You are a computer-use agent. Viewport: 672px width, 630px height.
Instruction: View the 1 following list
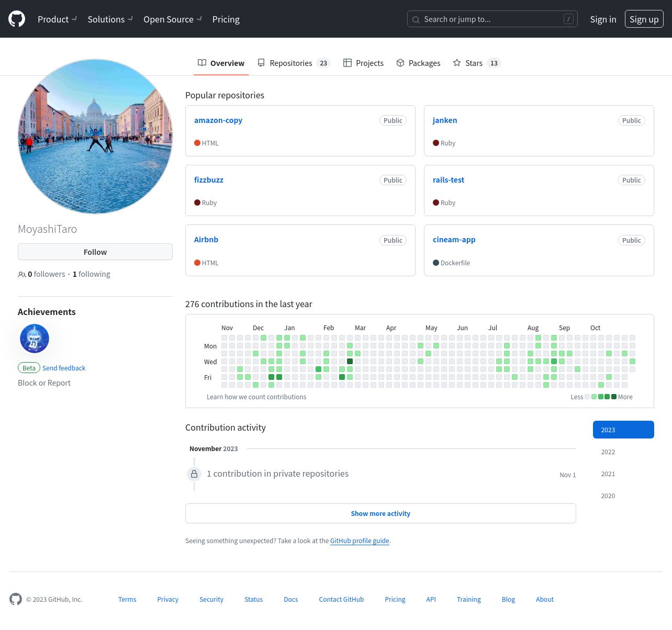92,274
